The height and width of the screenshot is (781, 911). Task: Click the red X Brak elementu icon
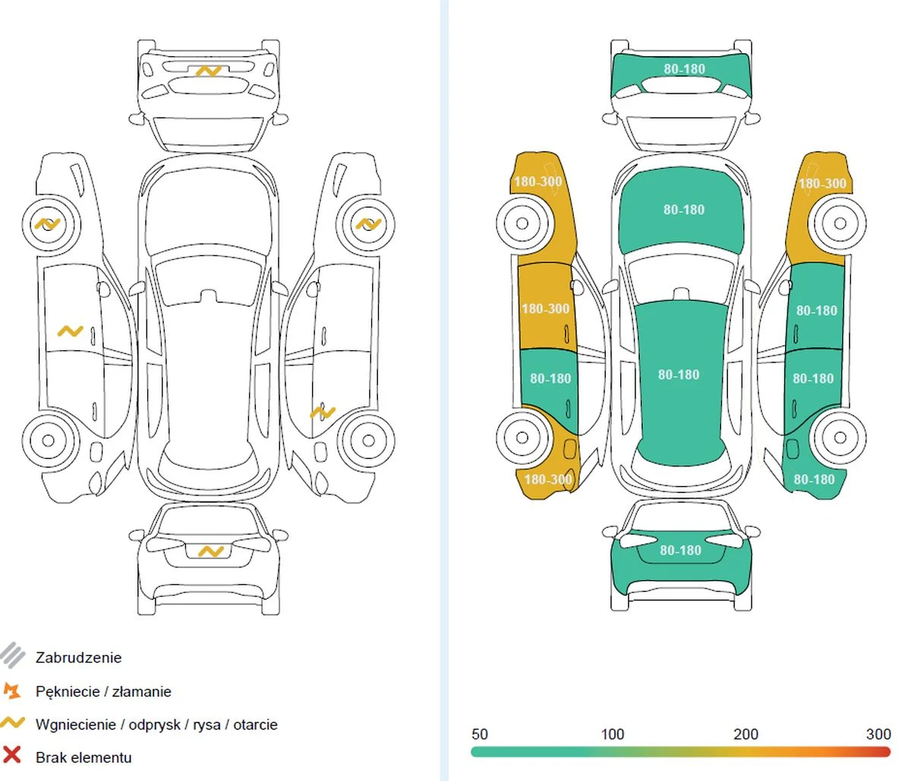[12, 756]
